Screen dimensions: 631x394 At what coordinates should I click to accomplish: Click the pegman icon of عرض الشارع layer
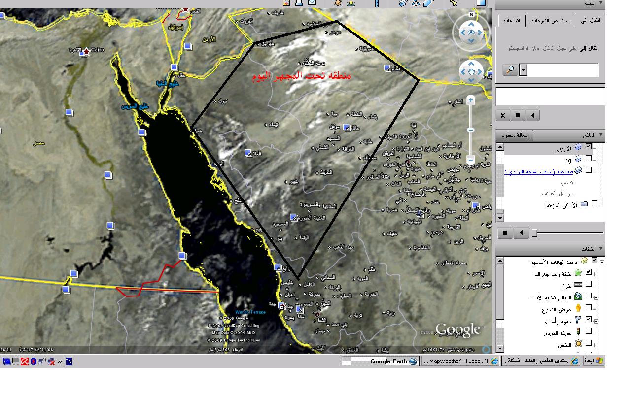578,308
